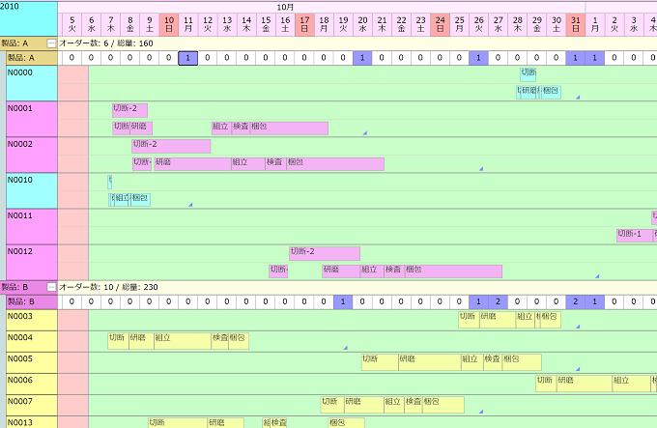The height and width of the screenshot is (428, 657).
Task: Select the highlighted 1 cell under 11 月
Action: pyautogui.click(x=188, y=59)
